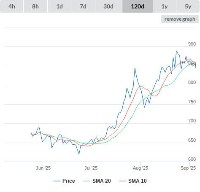Click the active 120d range tab
This screenshot has width=200, height=192.
pyautogui.click(x=138, y=6)
